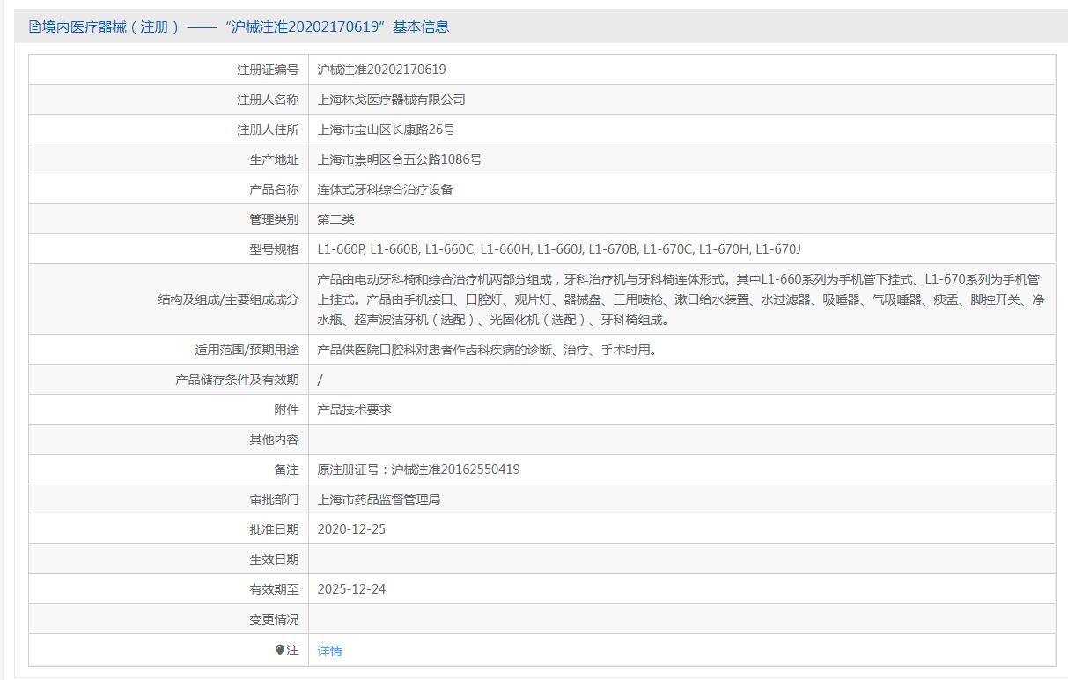Screen dimensions: 1068x680
Task: Click the document icon beside 境内医疗器械 header
Action: pyautogui.click(x=34, y=26)
